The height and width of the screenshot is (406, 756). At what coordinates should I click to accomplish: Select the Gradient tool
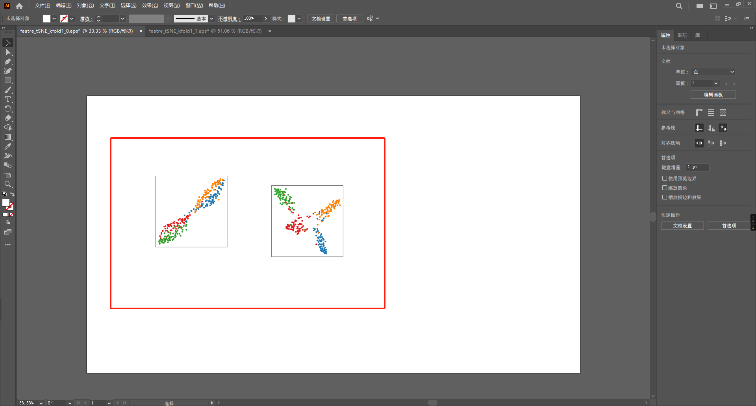[x=8, y=137]
